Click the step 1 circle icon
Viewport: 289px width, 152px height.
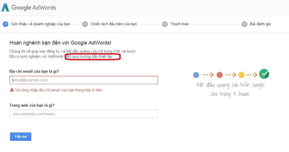[5, 24]
